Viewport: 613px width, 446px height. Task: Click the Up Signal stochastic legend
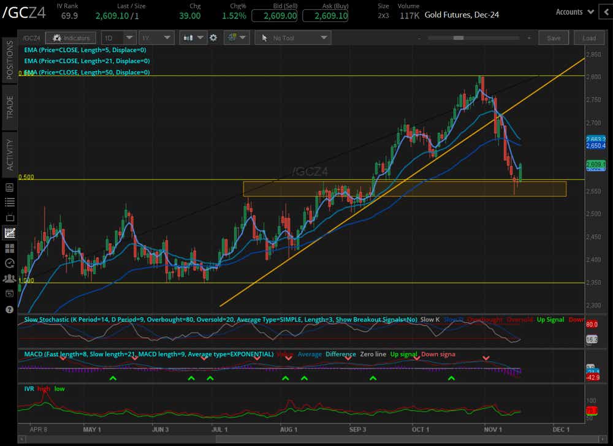tap(550, 319)
